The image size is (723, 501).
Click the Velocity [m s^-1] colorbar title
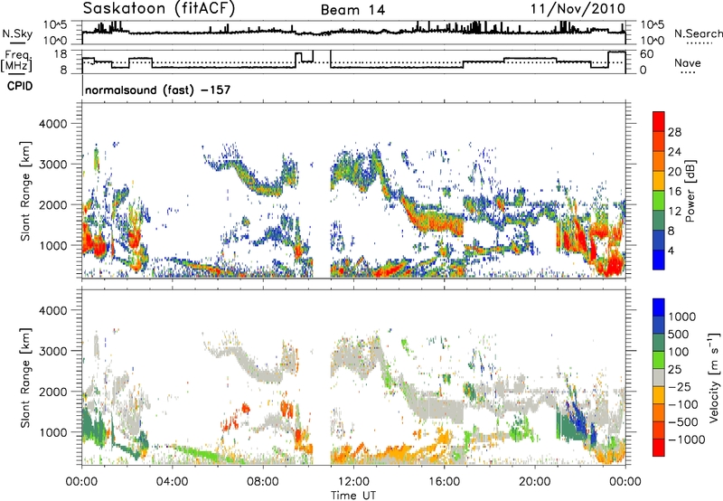[x=714, y=377]
